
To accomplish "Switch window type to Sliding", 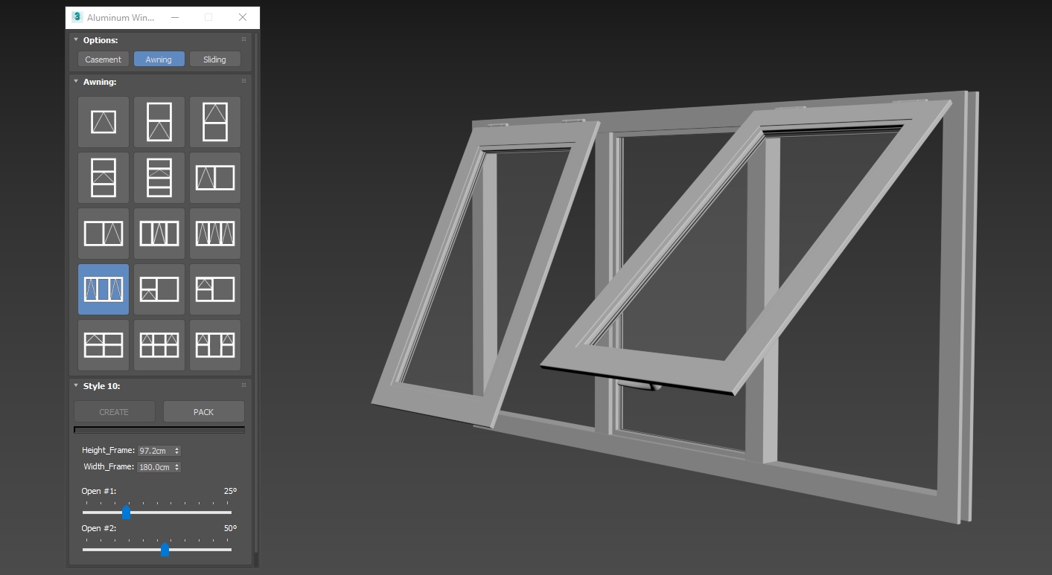I will pos(214,60).
